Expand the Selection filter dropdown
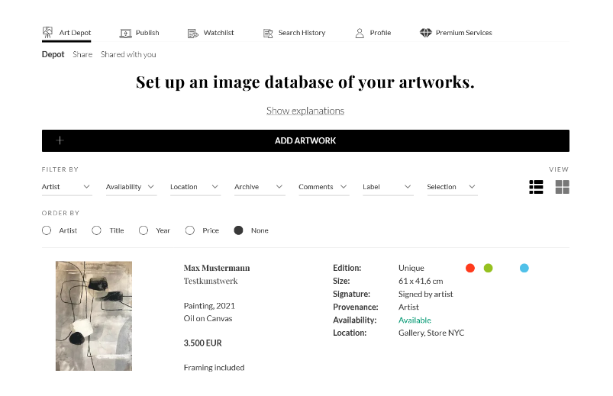 pyautogui.click(x=452, y=187)
